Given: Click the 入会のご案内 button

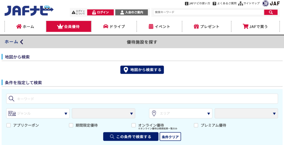Looking at the screenshot, I should tap(132, 12).
